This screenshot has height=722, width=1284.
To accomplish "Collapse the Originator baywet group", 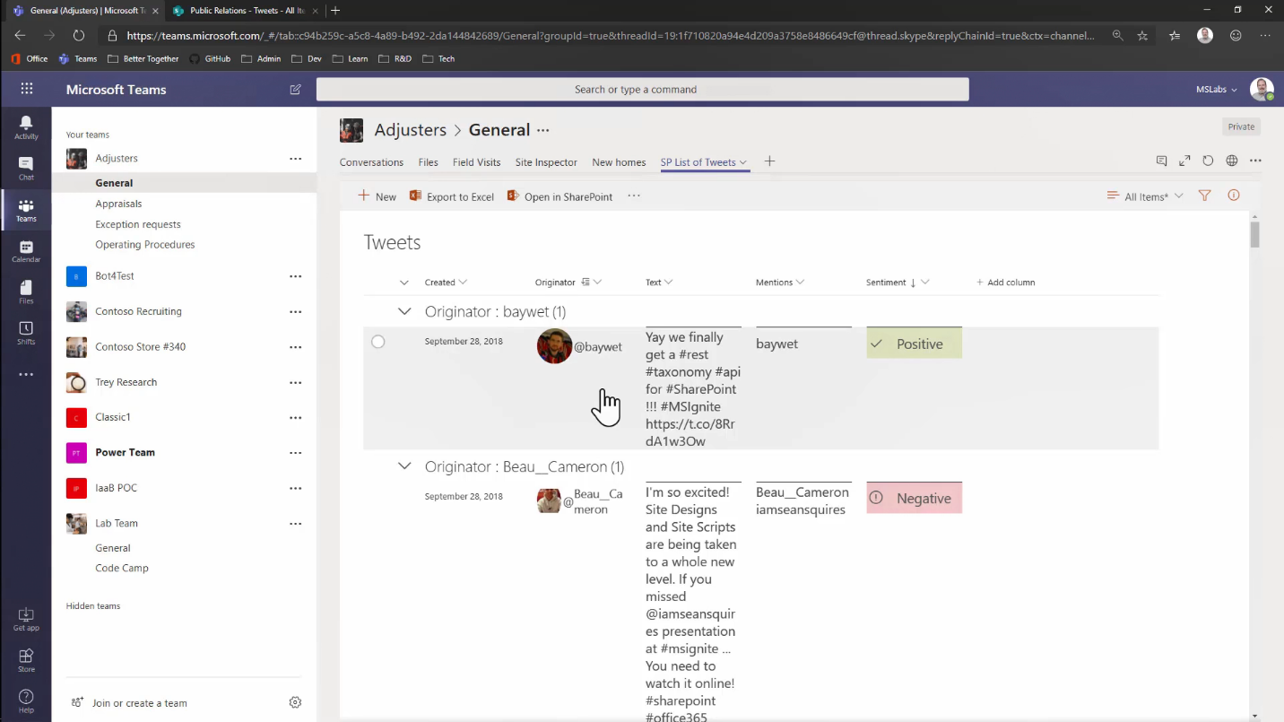I will (x=404, y=311).
